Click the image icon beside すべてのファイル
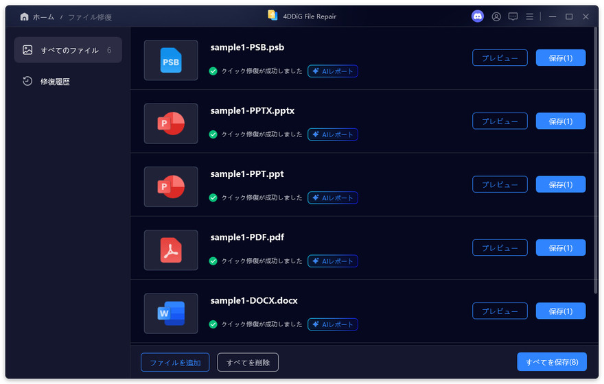Viewport: 604px width, 384px height. (x=27, y=50)
